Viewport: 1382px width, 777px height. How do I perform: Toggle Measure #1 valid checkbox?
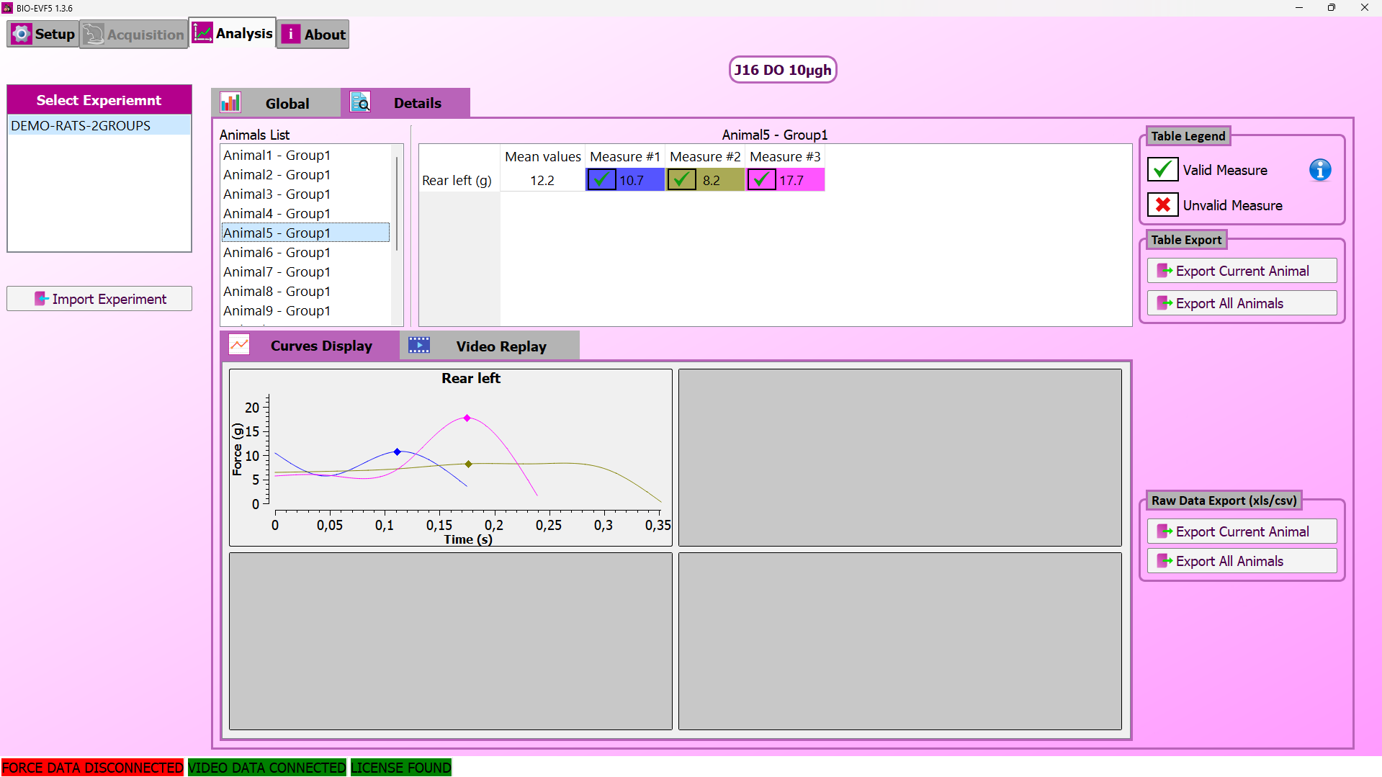(601, 180)
